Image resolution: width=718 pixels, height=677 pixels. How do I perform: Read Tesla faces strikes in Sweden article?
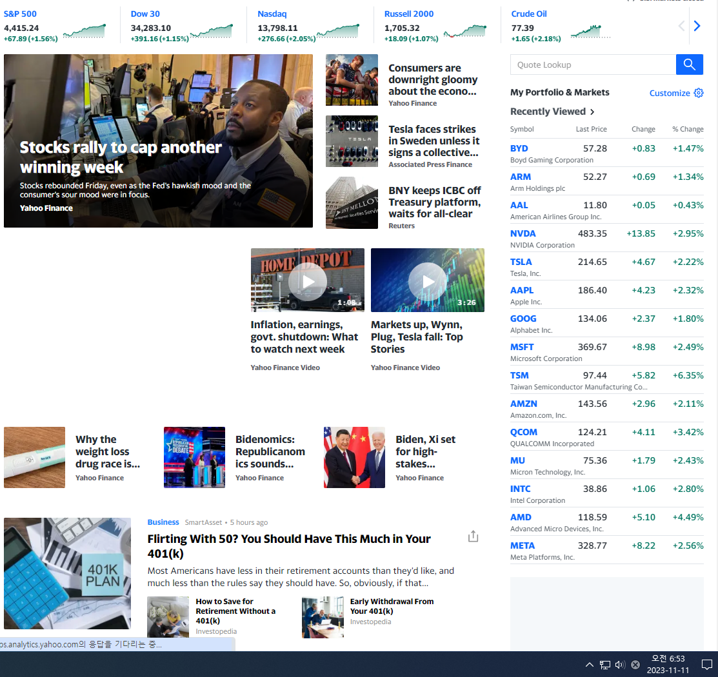[x=434, y=141]
